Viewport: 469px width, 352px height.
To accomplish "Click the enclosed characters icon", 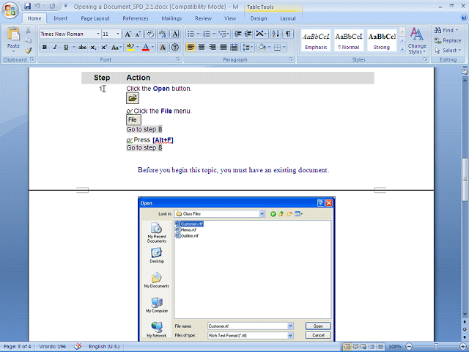I will click(175, 47).
